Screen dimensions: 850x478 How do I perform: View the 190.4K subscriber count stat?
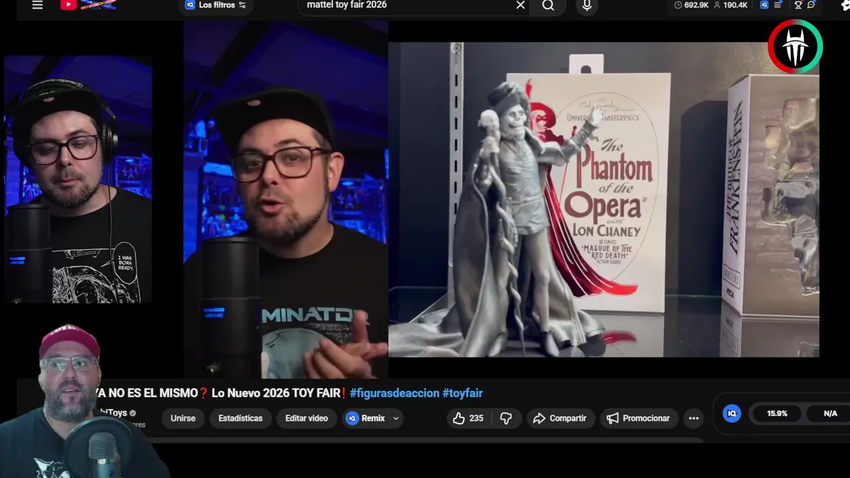coord(731,5)
